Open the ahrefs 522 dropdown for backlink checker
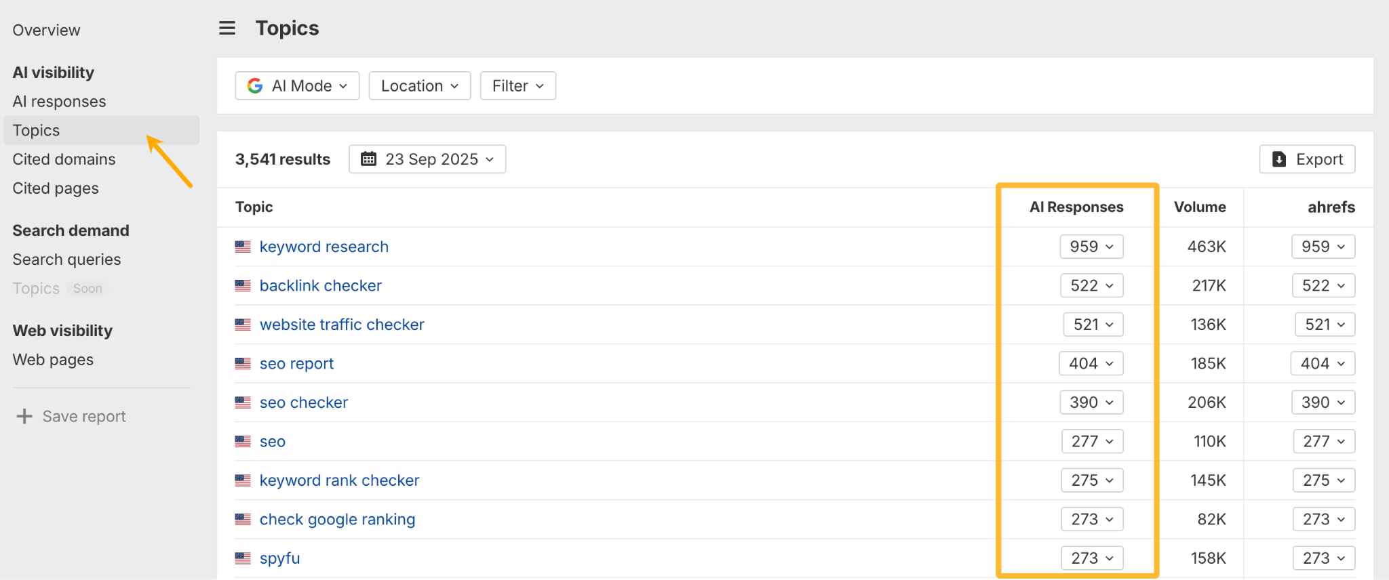Viewport: 1389px width, 580px height. tap(1323, 286)
